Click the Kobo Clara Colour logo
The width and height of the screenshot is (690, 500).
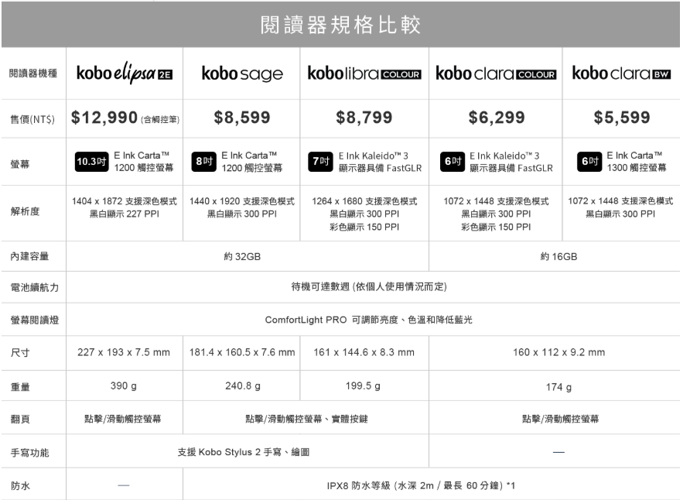[x=496, y=73]
